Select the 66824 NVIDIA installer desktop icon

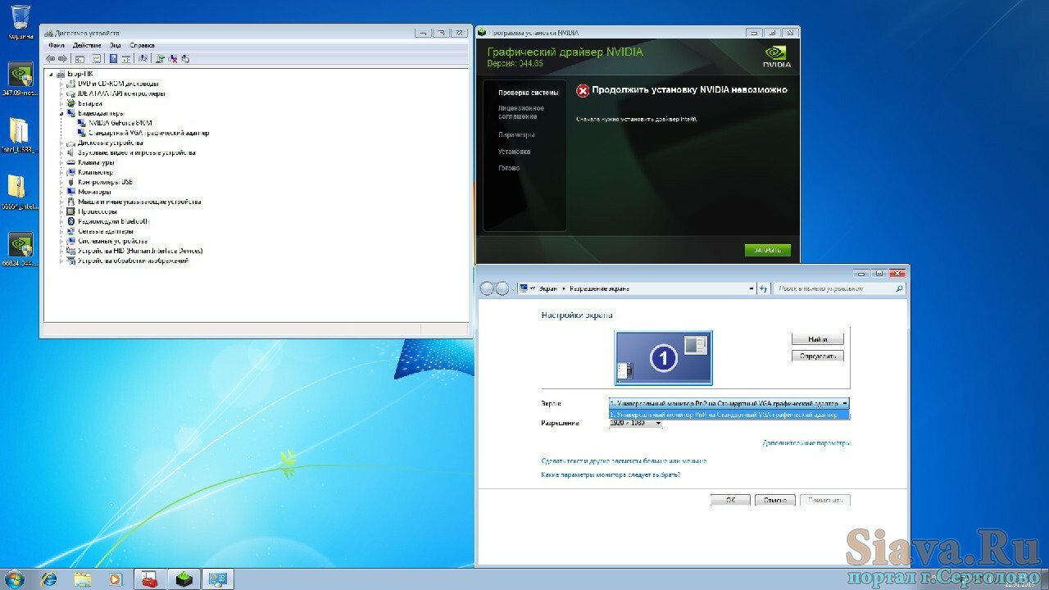tap(20, 250)
